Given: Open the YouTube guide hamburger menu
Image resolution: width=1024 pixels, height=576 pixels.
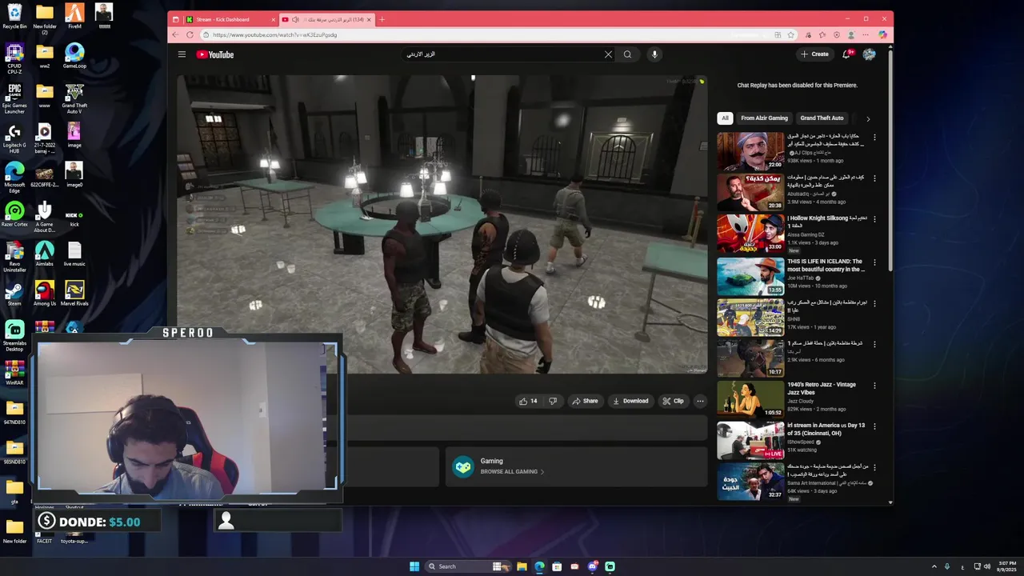Looking at the screenshot, I should pos(182,54).
